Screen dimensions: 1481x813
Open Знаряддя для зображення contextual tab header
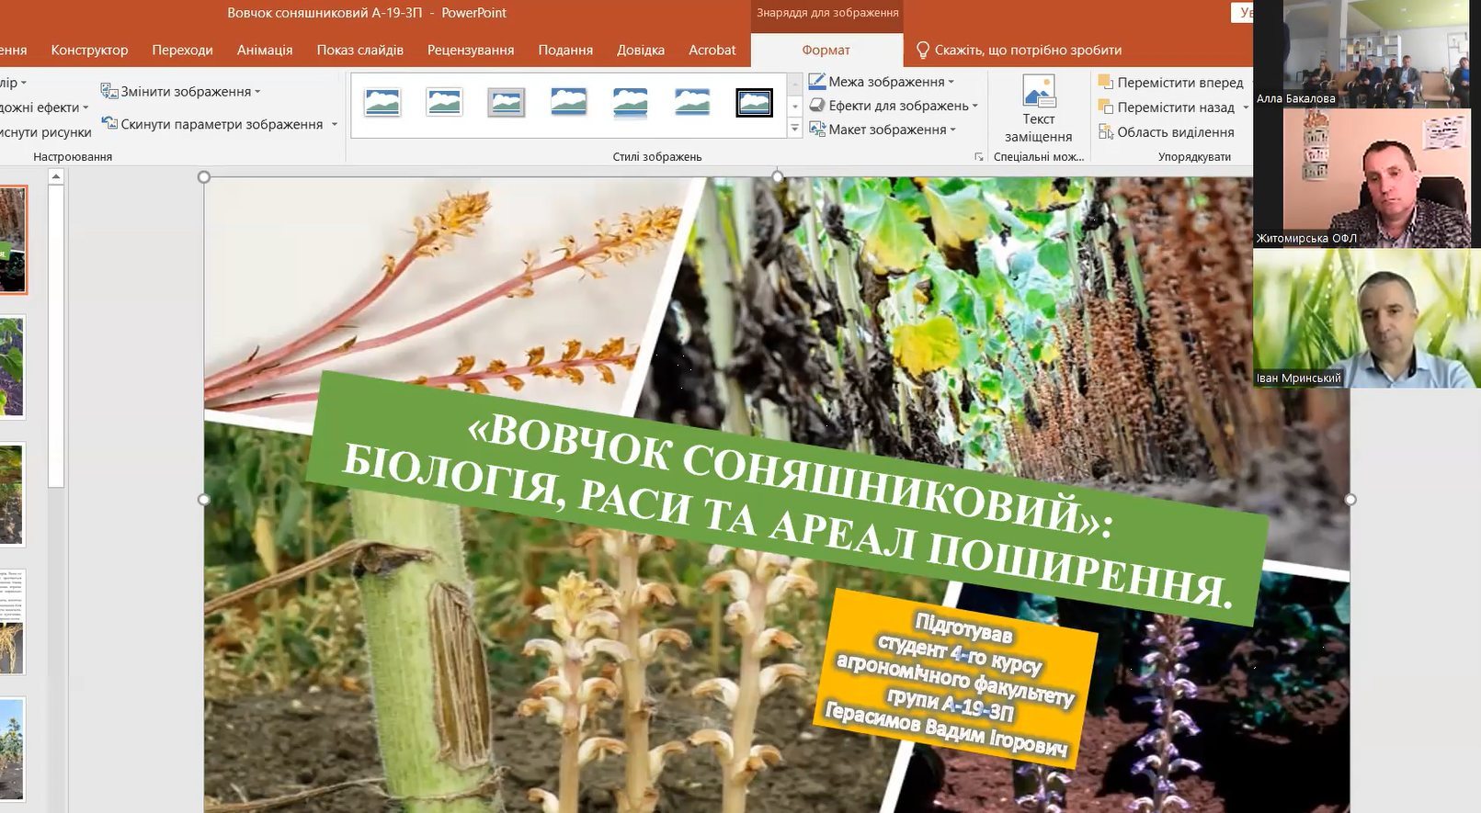(x=827, y=13)
